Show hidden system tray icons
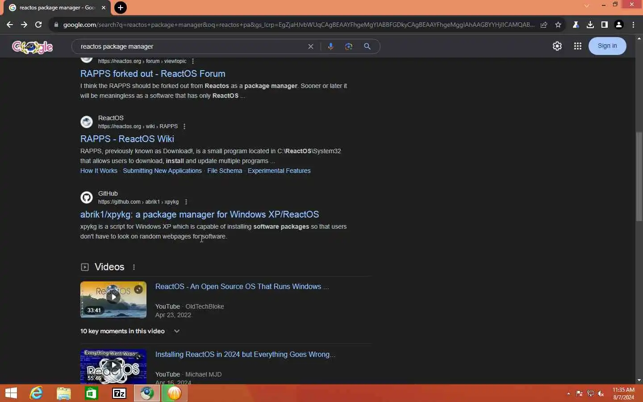Screen dimensions: 643x402 pyautogui.click(x=568, y=394)
